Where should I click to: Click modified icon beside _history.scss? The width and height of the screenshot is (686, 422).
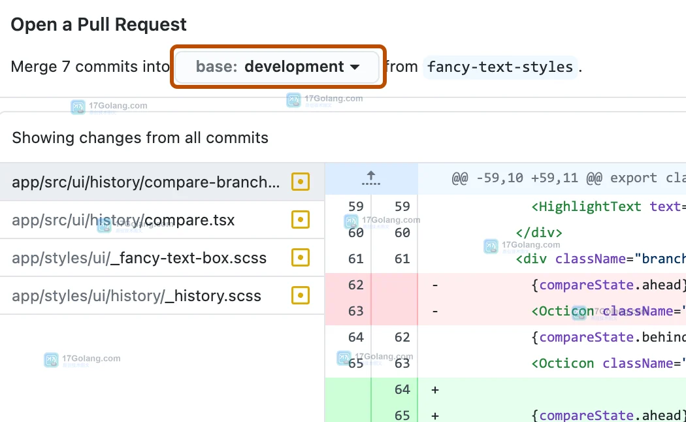301,295
